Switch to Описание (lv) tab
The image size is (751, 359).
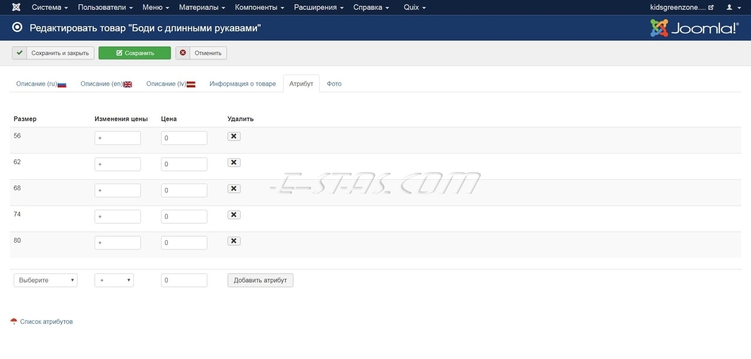point(171,84)
